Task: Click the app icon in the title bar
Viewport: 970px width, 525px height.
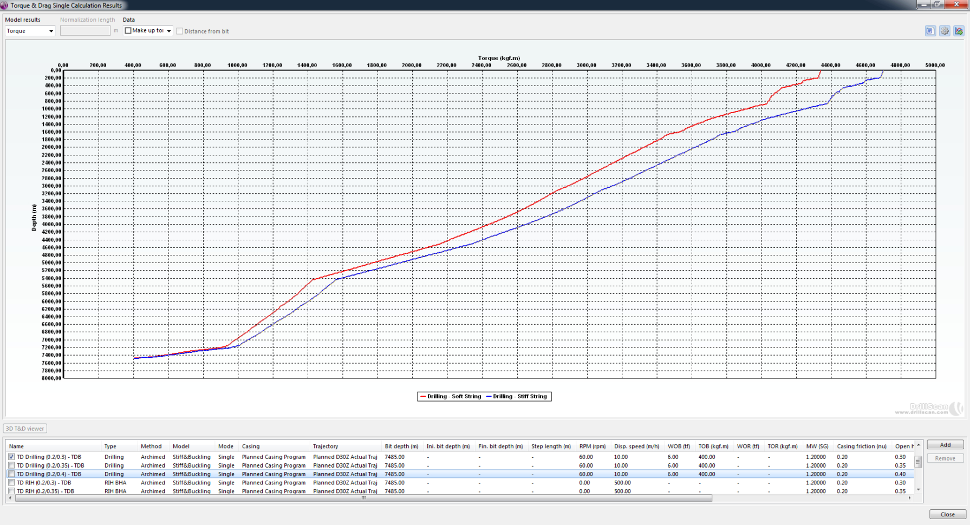Action: 4,5
